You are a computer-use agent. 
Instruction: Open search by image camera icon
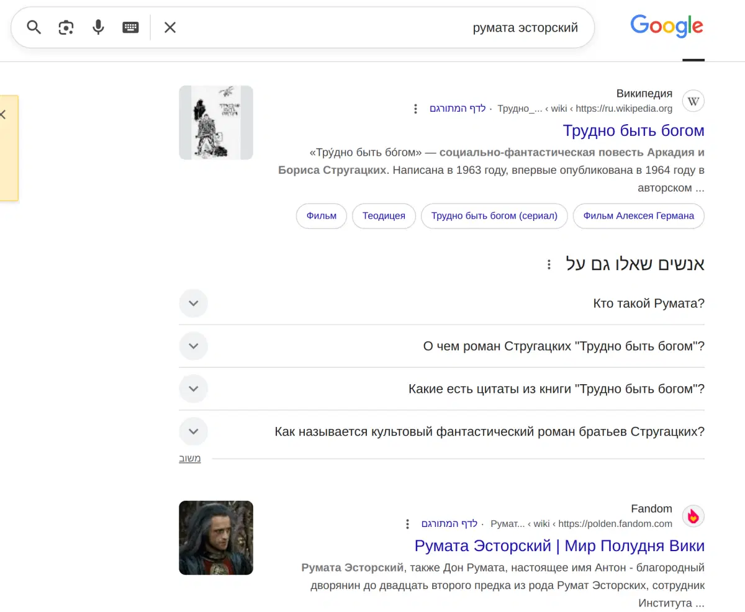(66, 27)
